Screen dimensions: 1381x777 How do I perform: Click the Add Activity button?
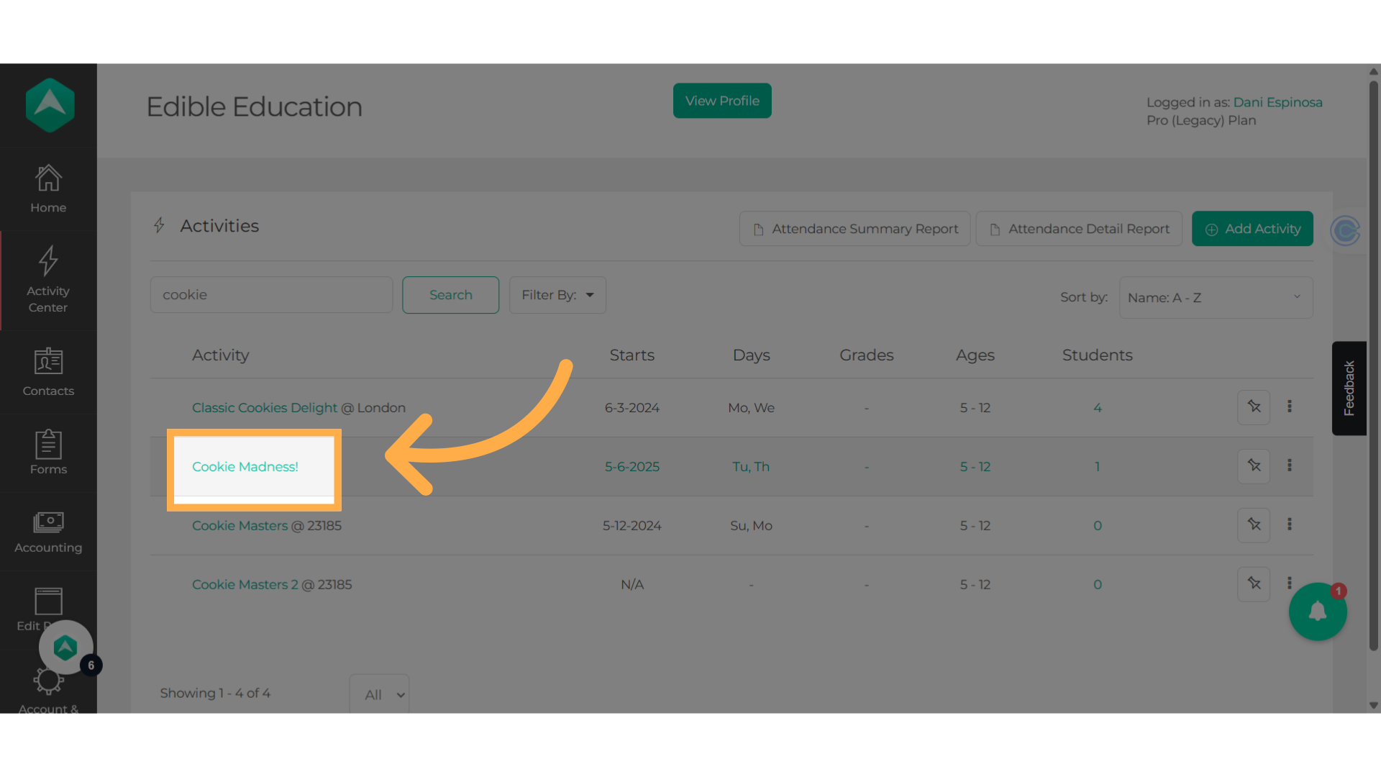(1252, 229)
